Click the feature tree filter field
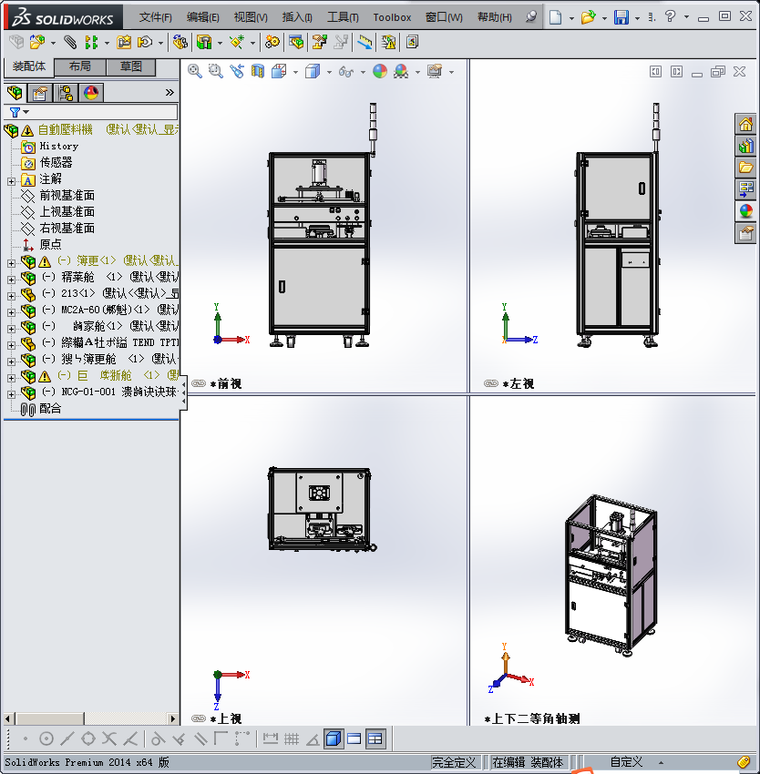The image size is (760, 774). [91, 112]
